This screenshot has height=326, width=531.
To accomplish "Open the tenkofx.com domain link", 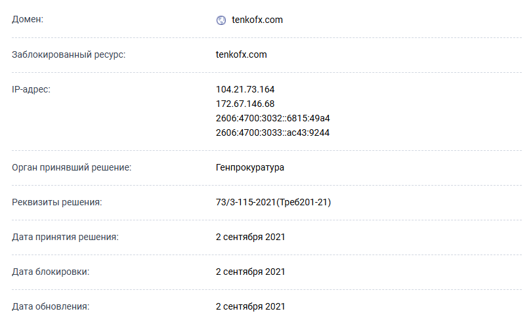I will (x=257, y=20).
